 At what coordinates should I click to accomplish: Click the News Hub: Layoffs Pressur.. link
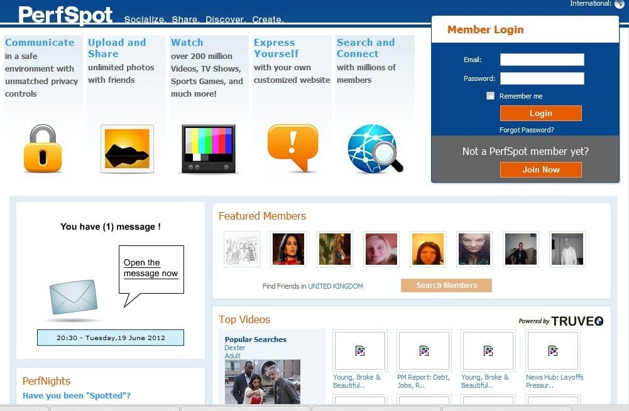coord(554,381)
